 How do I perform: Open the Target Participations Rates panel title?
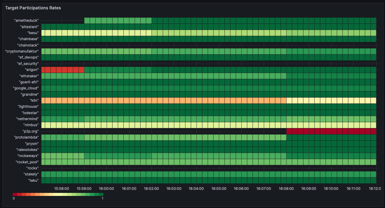pyautogui.click(x=33, y=8)
